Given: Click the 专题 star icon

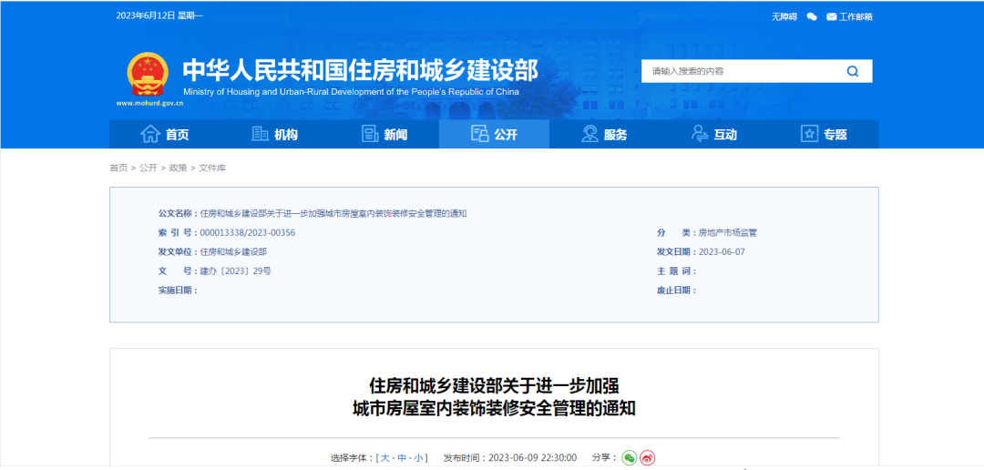Looking at the screenshot, I should (810, 134).
